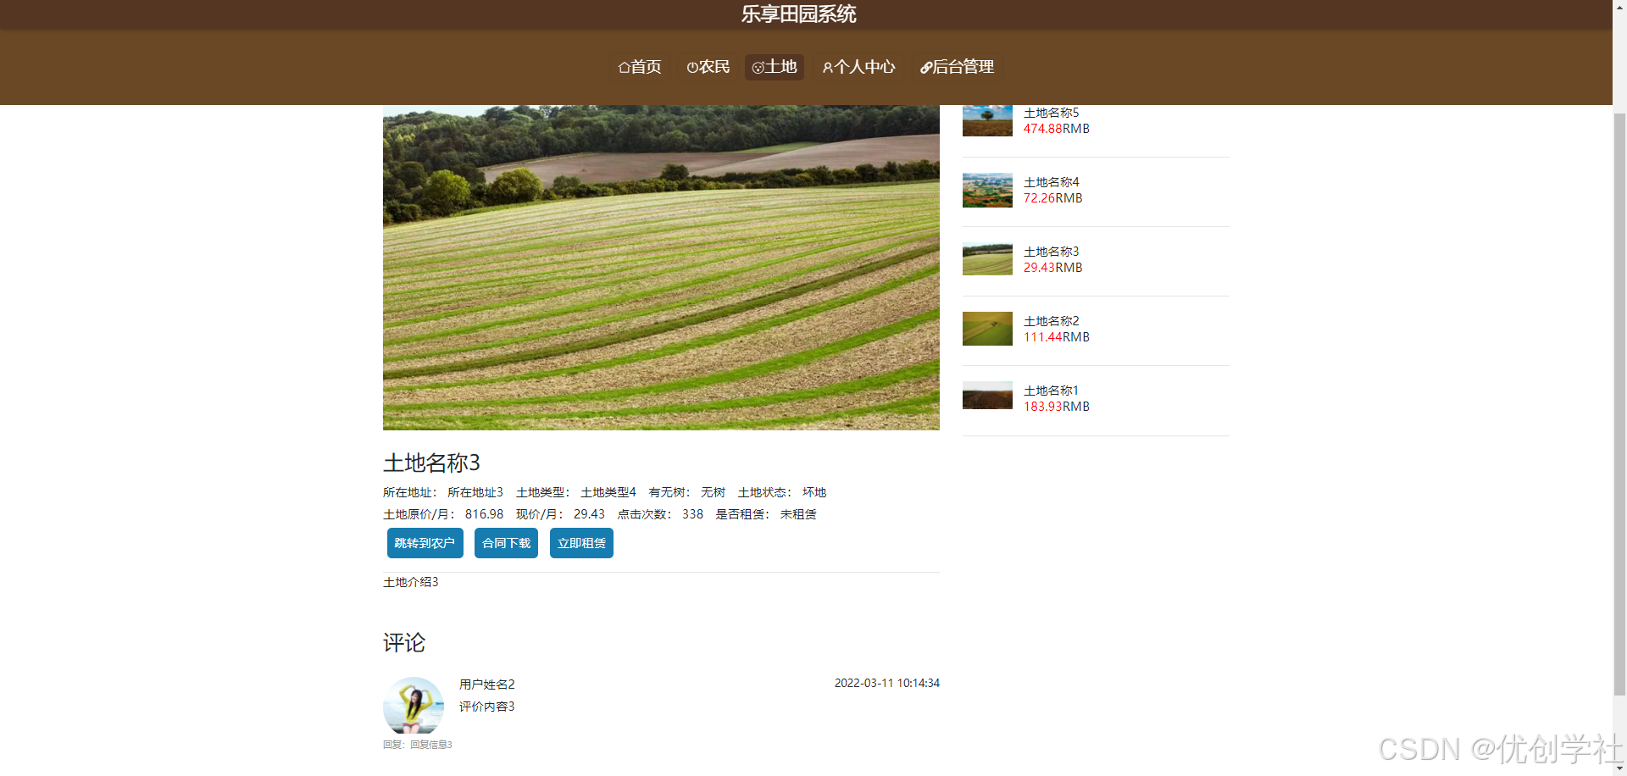This screenshot has height=776, width=1627.
Task: Open the 首页 menu item
Action: coord(640,67)
